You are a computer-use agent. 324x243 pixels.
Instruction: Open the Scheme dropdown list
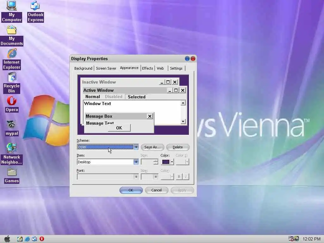(136, 147)
